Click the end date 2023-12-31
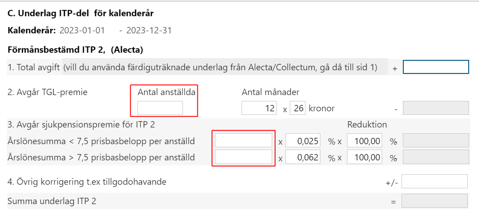The width and height of the screenshot is (479, 214). coord(149,31)
